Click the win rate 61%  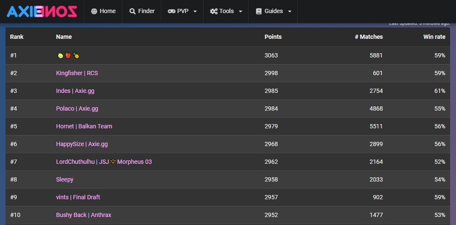coord(440,91)
